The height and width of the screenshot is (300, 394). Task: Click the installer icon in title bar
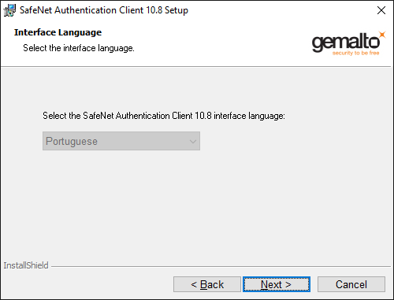[x=9, y=10]
